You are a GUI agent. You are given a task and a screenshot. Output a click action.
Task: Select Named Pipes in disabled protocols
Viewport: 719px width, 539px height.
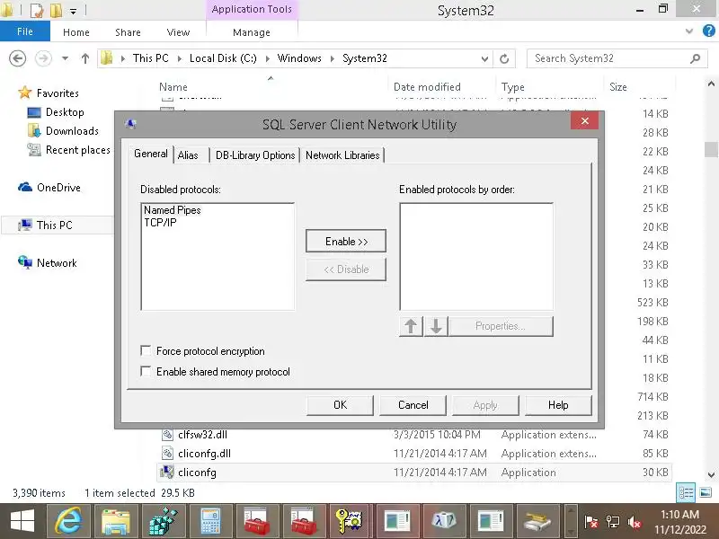click(x=172, y=210)
